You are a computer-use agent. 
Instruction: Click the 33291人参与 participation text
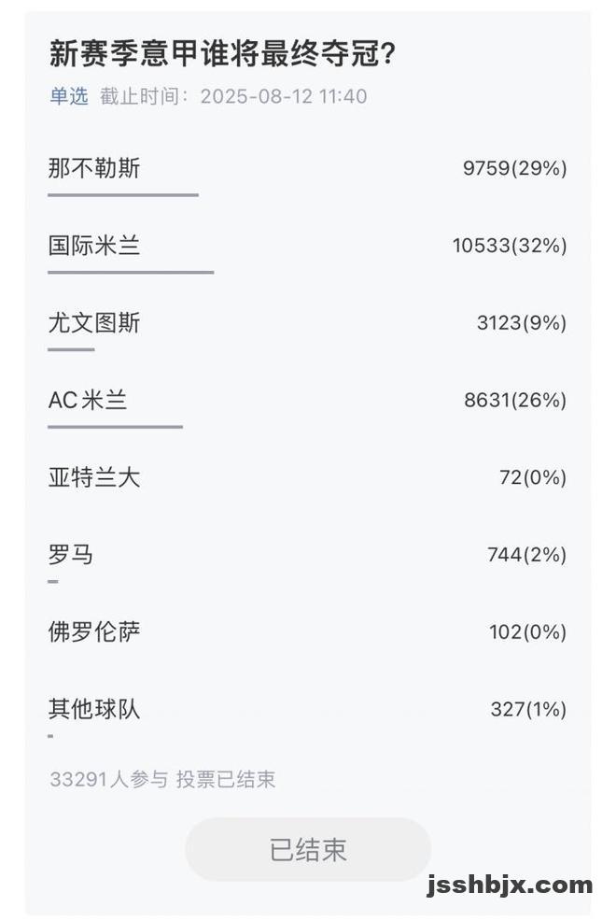coord(109,779)
